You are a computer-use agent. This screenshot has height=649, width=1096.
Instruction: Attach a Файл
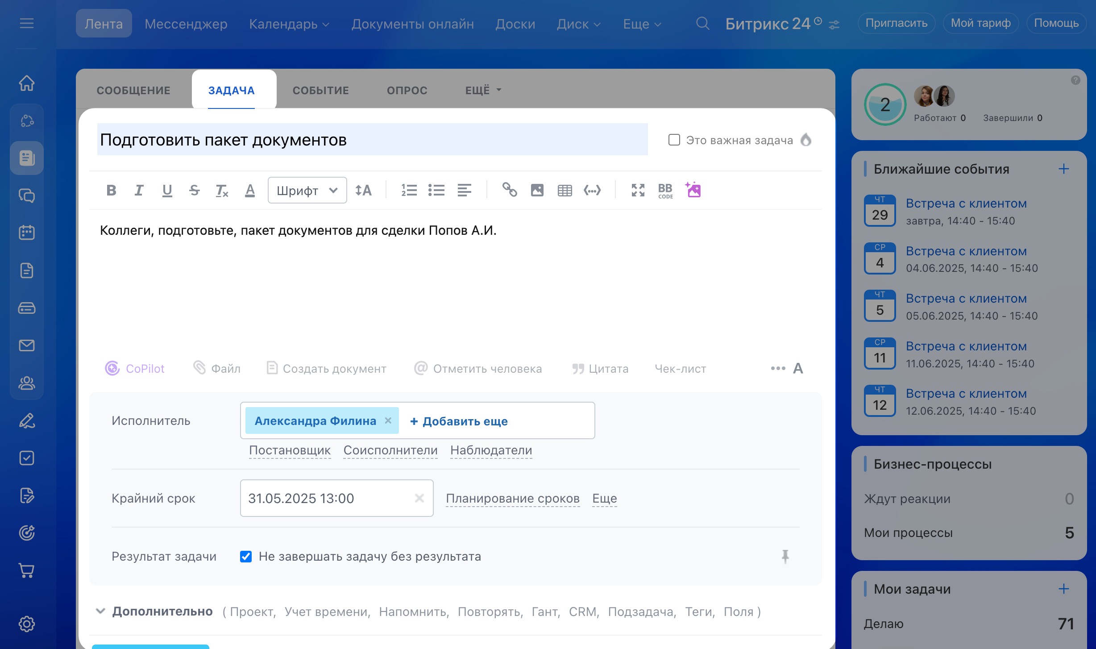(x=217, y=368)
